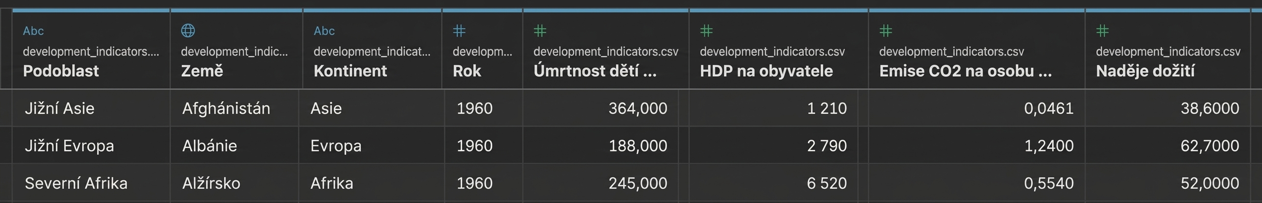Screen dimensions: 1262x203
Task: Click the 6 520 GDP value
Action: click(x=827, y=183)
